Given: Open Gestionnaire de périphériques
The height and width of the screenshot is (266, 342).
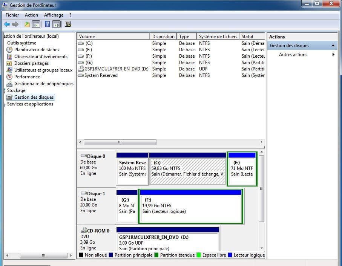Looking at the screenshot, I should 44,84.
